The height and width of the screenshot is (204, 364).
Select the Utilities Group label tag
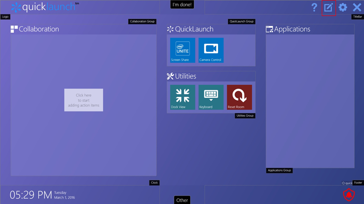click(x=245, y=116)
